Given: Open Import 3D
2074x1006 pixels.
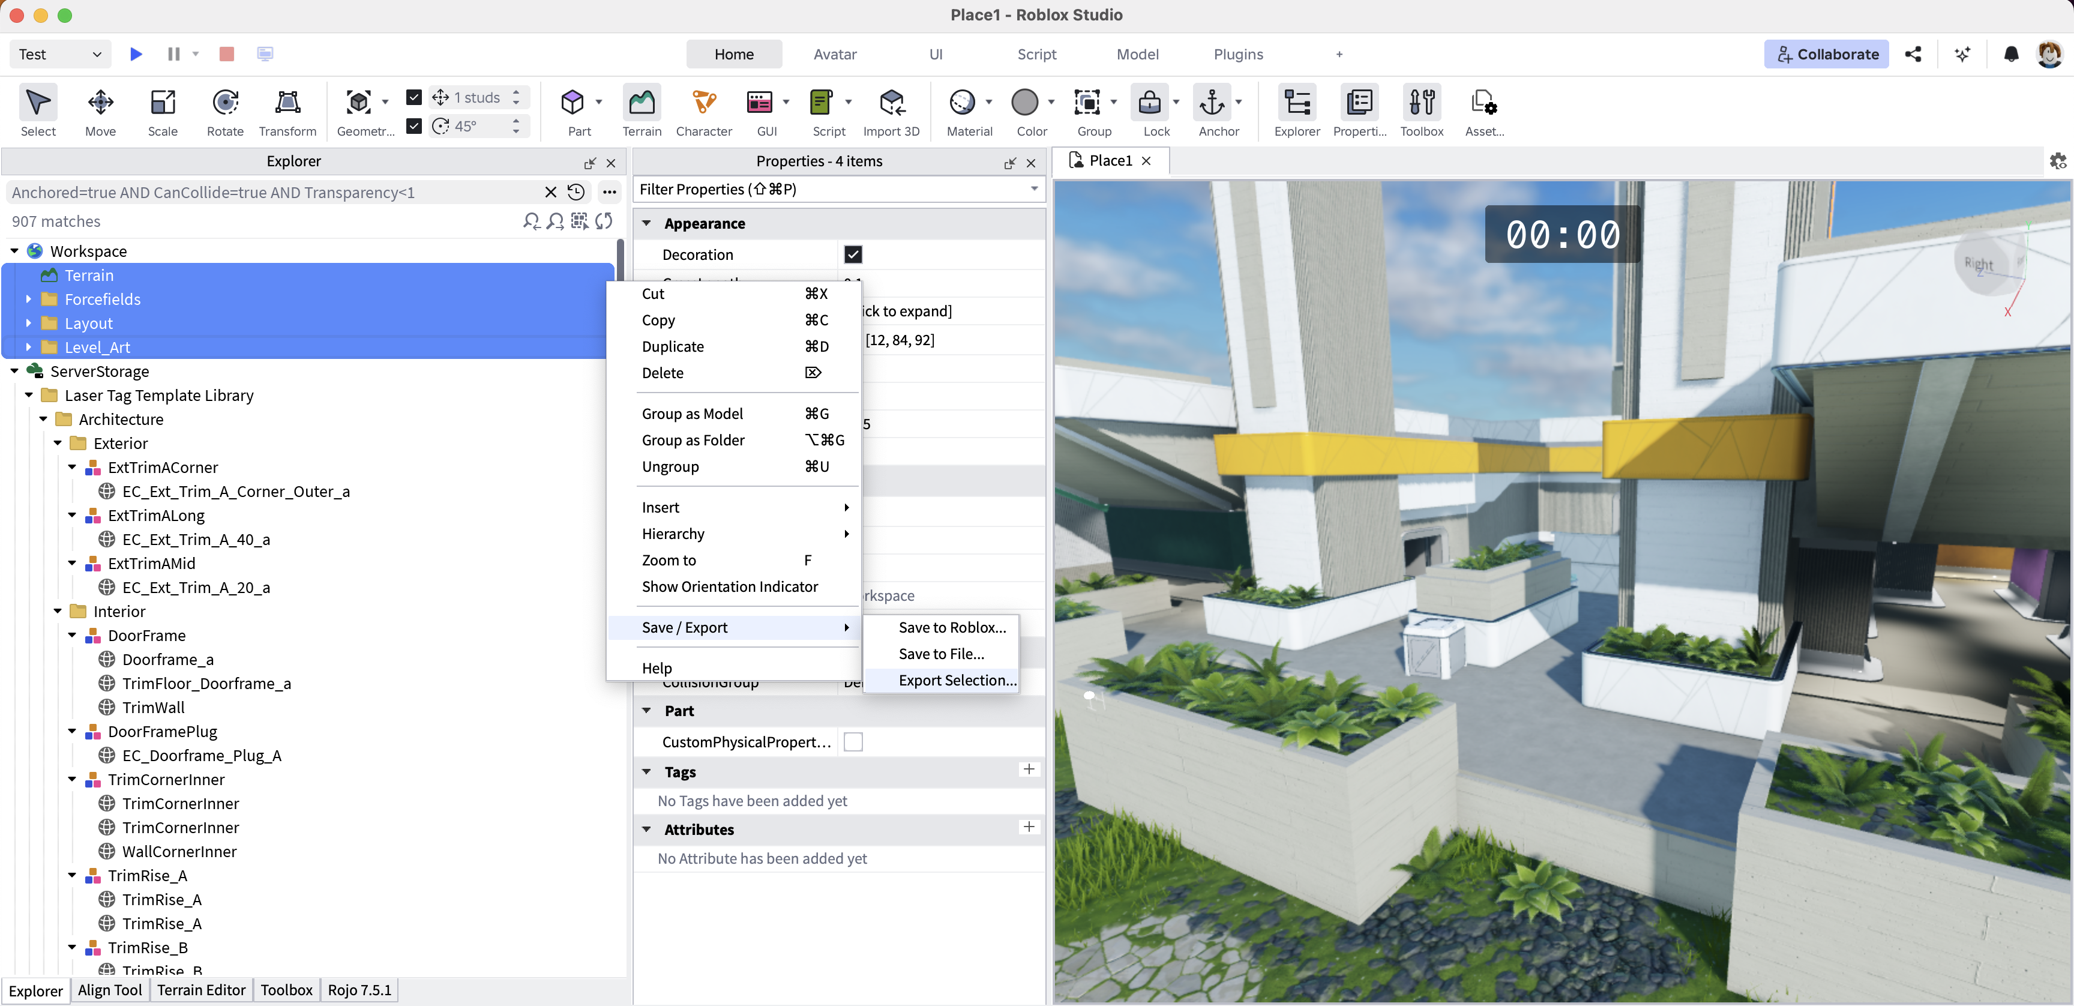Looking at the screenshot, I should [891, 110].
